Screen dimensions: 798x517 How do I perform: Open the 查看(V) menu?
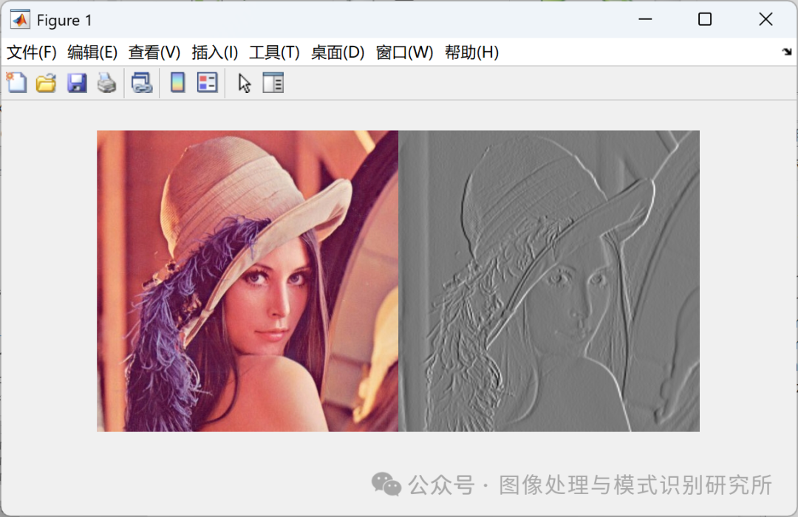(154, 52)
